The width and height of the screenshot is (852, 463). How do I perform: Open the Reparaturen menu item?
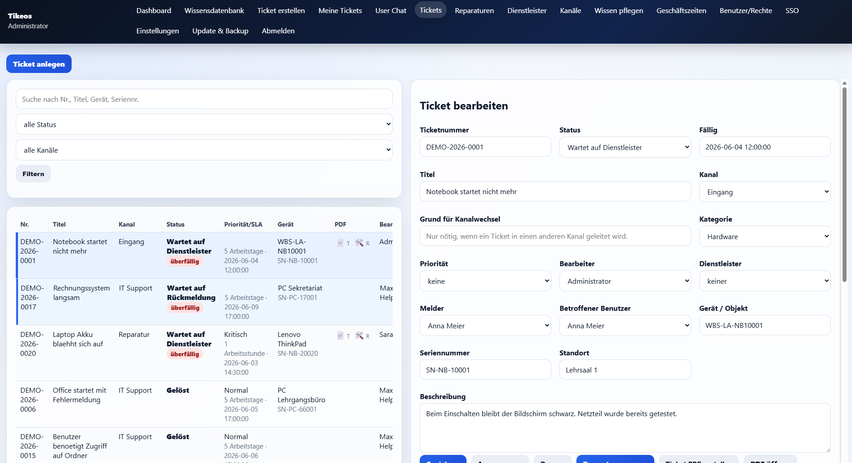(474, 10)
